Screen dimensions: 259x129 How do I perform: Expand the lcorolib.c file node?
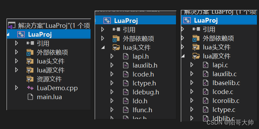192,101
